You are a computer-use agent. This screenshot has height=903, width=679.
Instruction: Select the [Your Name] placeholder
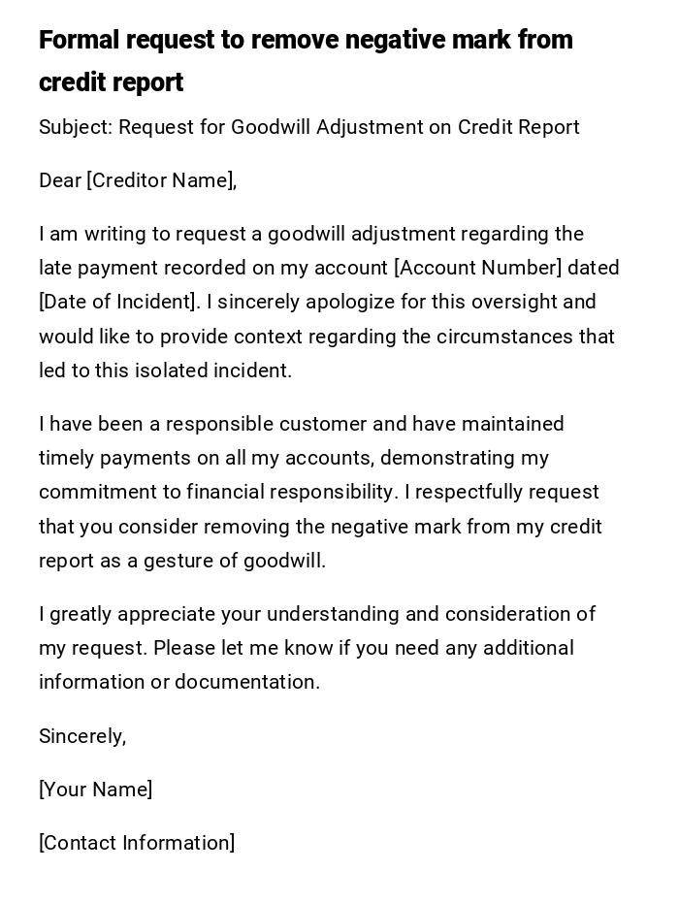coord(95,790)
